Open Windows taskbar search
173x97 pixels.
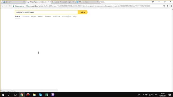click(9, 95)
